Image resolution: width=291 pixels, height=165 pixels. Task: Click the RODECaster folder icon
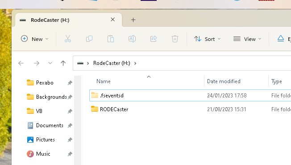[95, 109]
